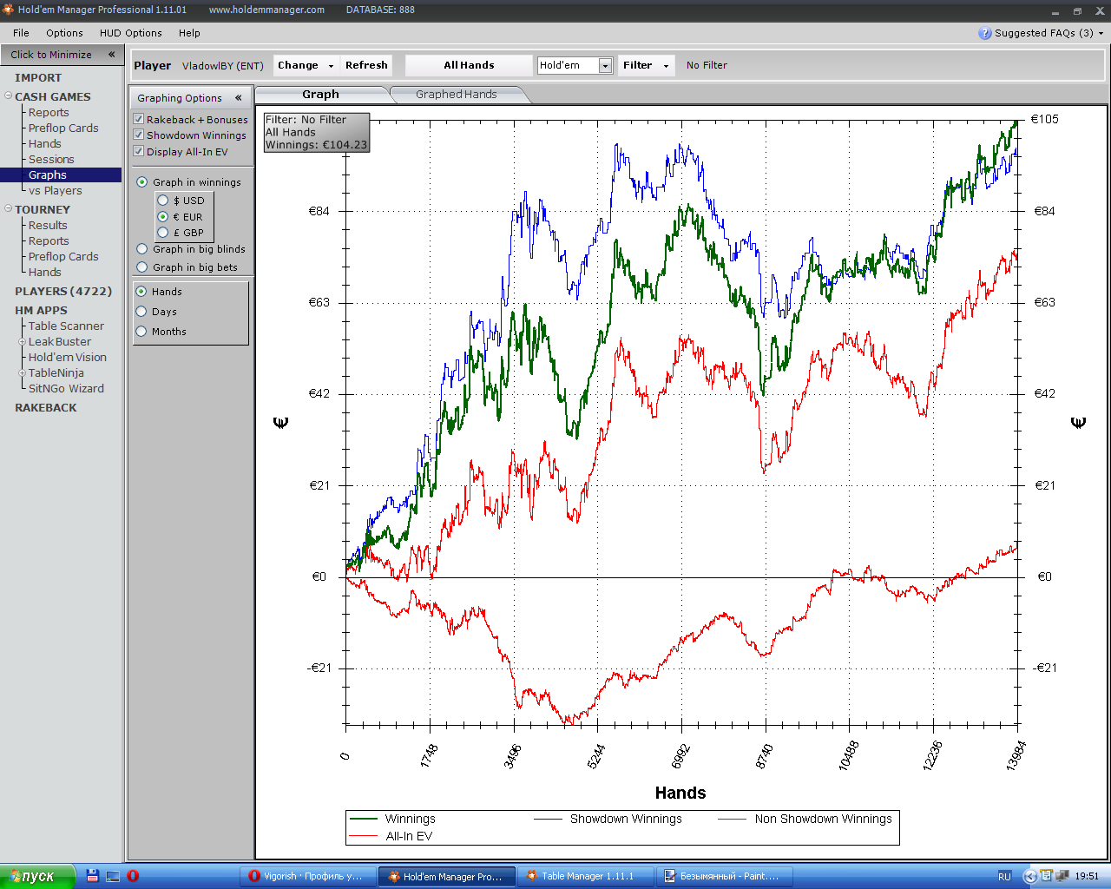The width and height of the screenshot is (1111, 889).
Task: Click the Opera icon in quick launch
Action: (x=133, y=876)
